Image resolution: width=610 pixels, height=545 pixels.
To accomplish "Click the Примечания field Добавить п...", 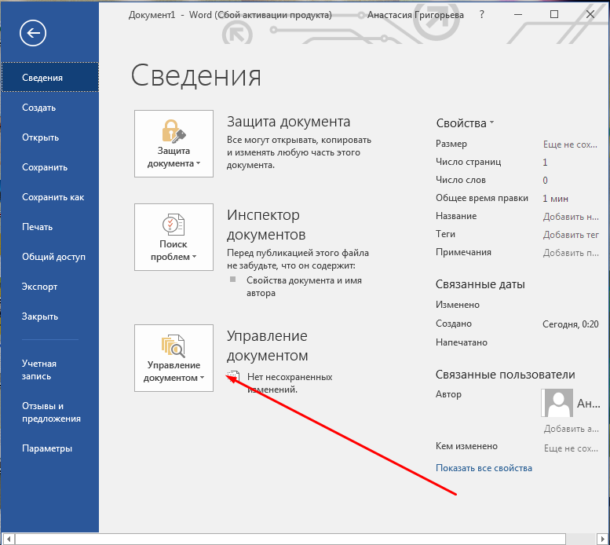I will pyautogui.click(x=571, y=253).
